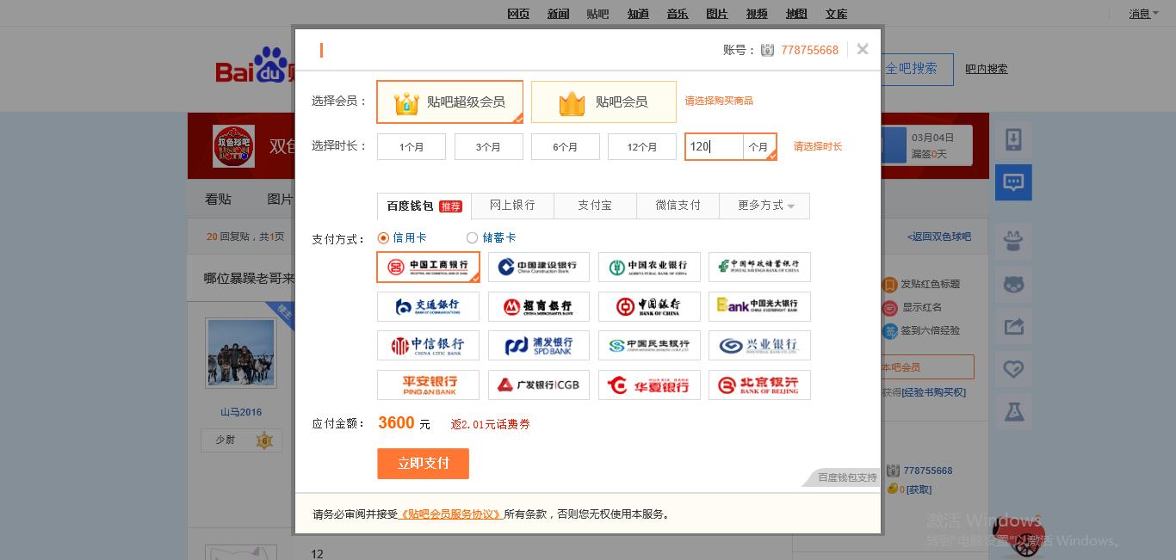Click the 立即支付 pay now button
This screenshot has height=560, width=1176.
tap(423, 463)
